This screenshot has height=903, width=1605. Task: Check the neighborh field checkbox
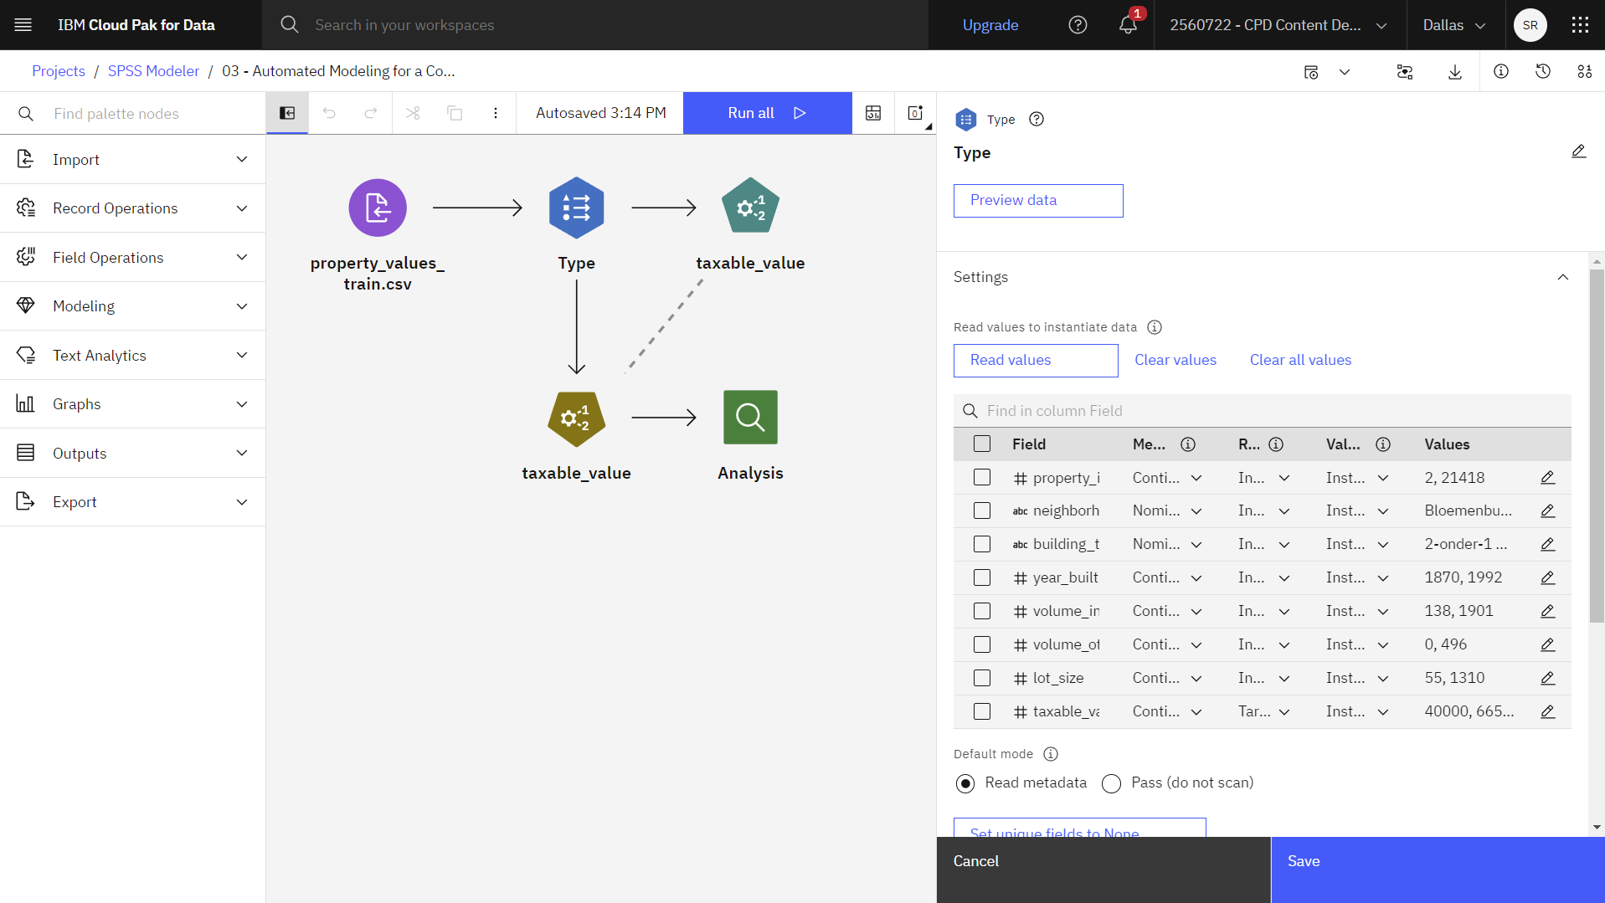coord(982,511)
